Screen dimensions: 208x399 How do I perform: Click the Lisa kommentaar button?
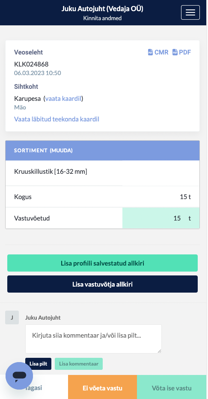pyautogui.click(x=79, y=364)
